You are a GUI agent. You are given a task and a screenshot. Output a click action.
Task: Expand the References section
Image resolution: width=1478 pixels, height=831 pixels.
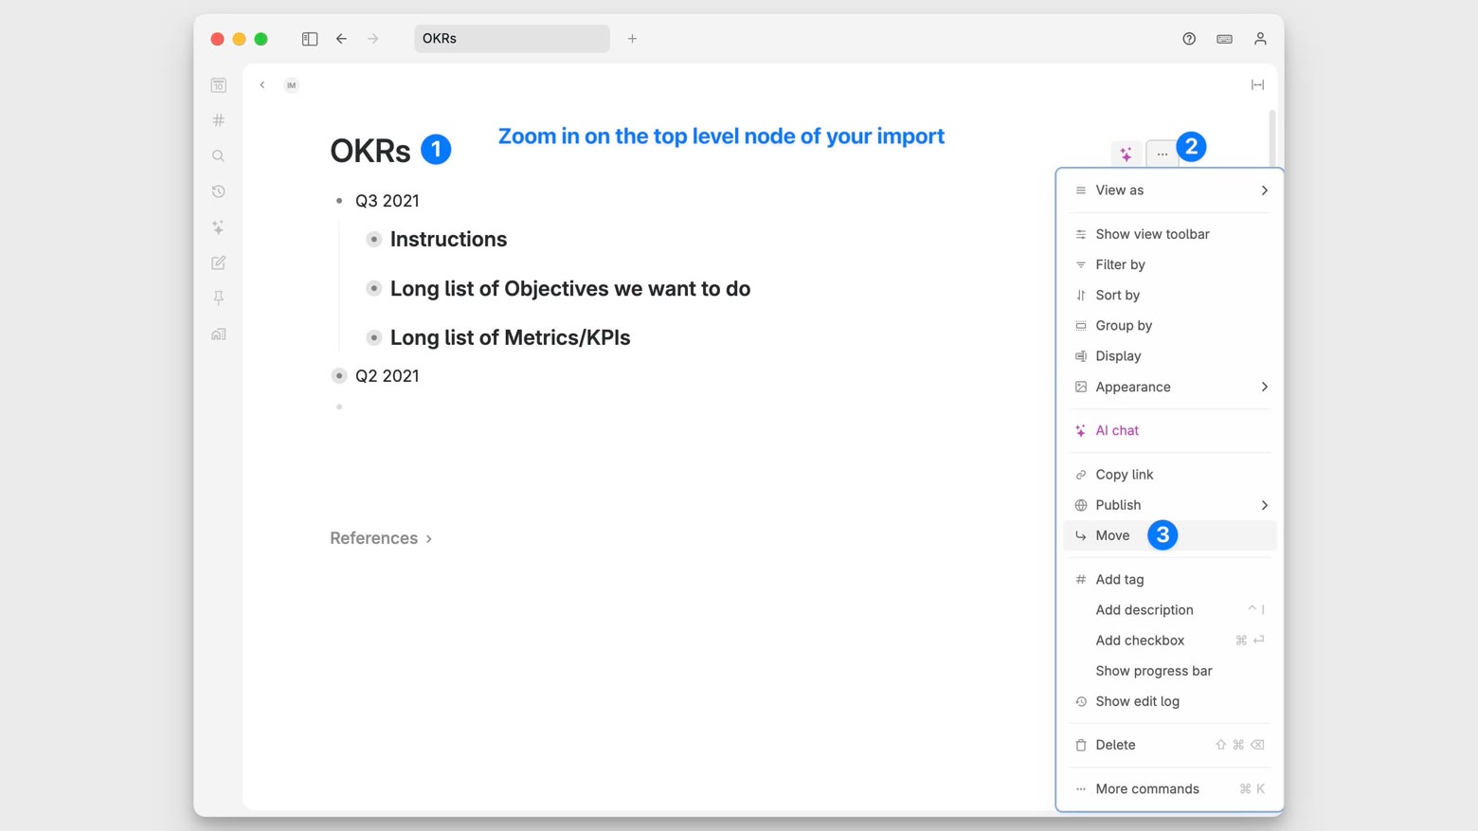(x=381, y=538)
